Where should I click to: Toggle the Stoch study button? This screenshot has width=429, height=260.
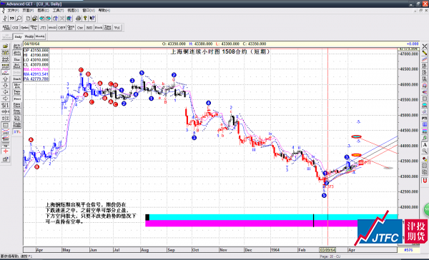pos(99,28)
